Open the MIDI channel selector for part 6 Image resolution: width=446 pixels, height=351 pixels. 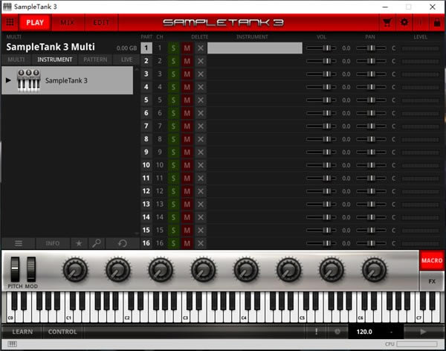point(160,113)
